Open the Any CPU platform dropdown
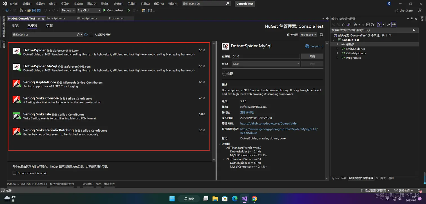 pyautogui.click(x=89, y=10)
